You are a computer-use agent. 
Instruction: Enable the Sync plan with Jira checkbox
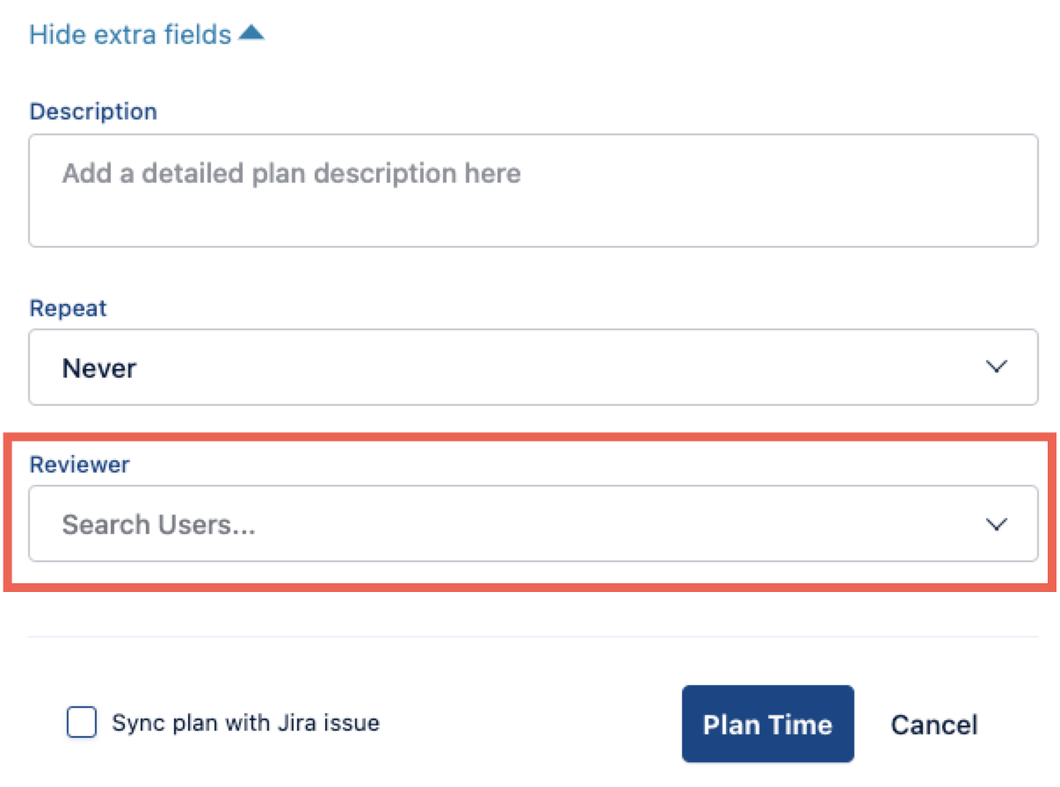[82, 724]
